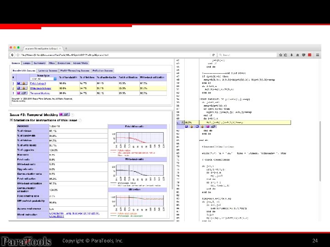Click blocks icon under source line 61
The width and height of the screenshot is (330, 247).
tap(213, 127)
